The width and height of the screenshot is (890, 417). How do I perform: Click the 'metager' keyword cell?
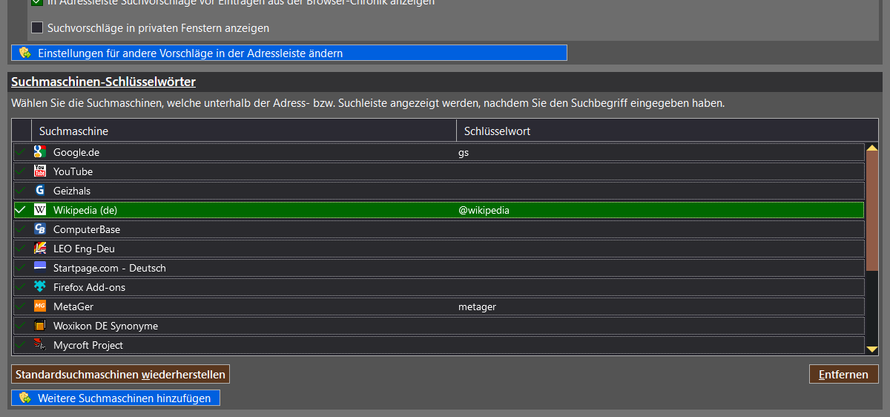[477, 306]
